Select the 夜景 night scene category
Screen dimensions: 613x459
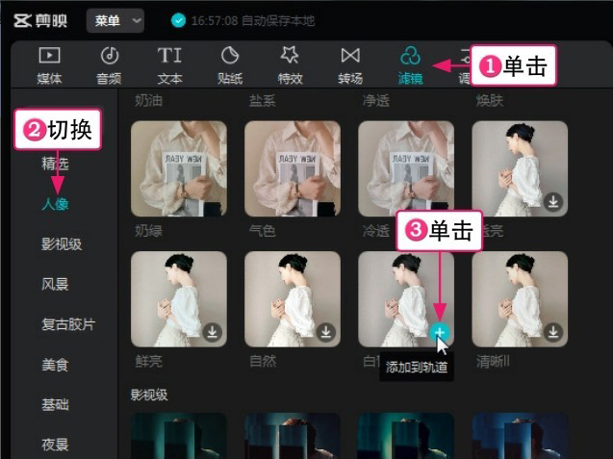click(55, 445)
